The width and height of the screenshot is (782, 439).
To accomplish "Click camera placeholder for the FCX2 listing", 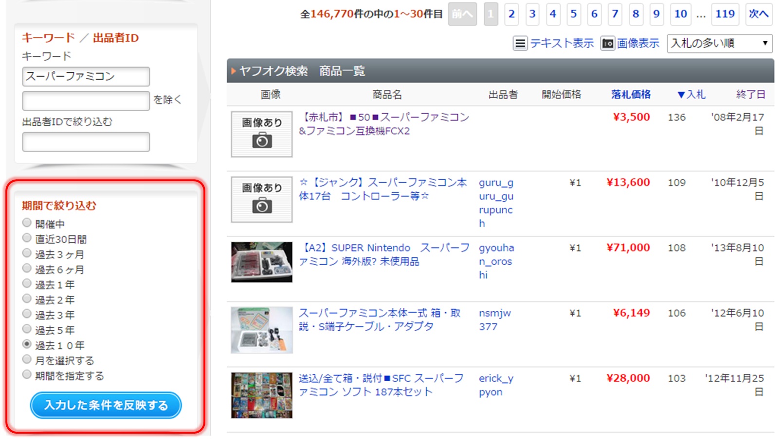I will pos(262,135).
